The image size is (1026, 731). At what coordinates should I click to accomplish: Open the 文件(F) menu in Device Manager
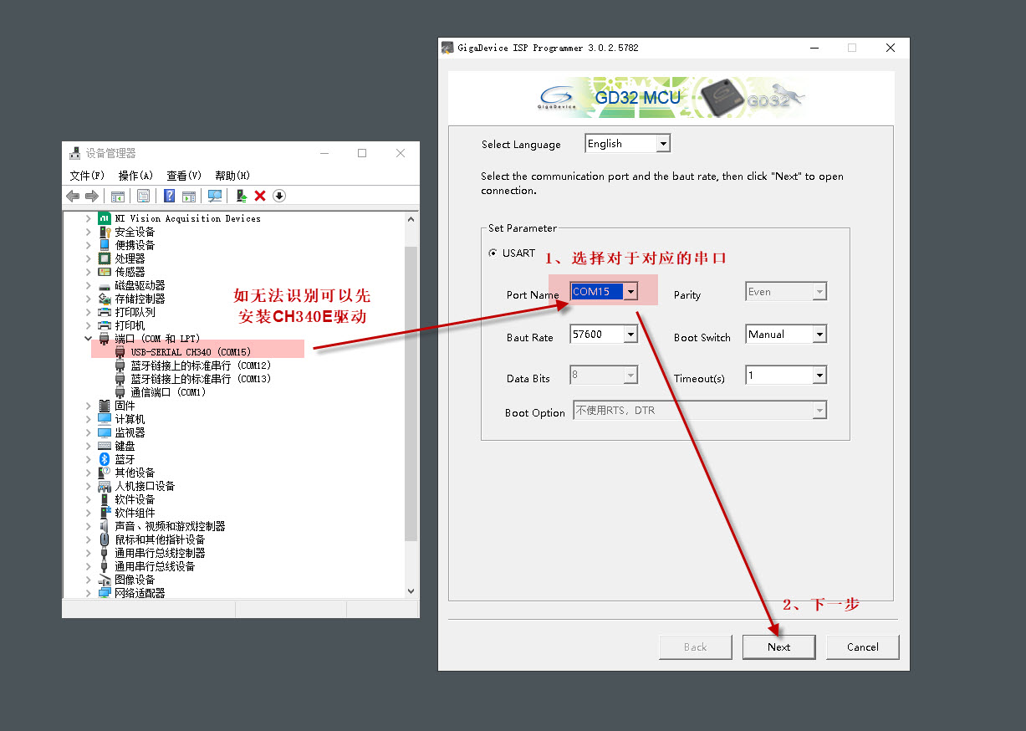point(87,176)
